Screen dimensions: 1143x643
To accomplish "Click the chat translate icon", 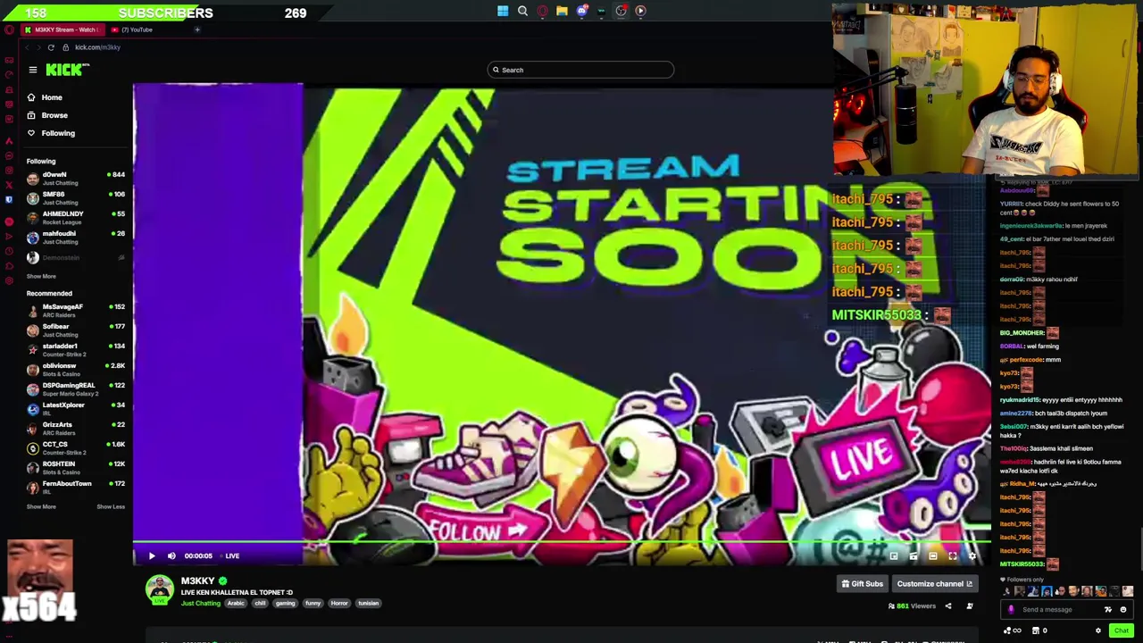I will click(x=1108, y=610).
